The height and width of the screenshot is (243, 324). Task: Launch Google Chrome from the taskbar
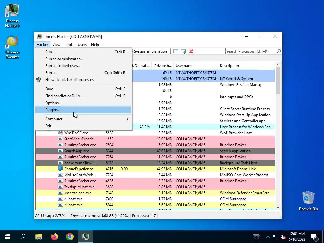[x=70, y=237]
